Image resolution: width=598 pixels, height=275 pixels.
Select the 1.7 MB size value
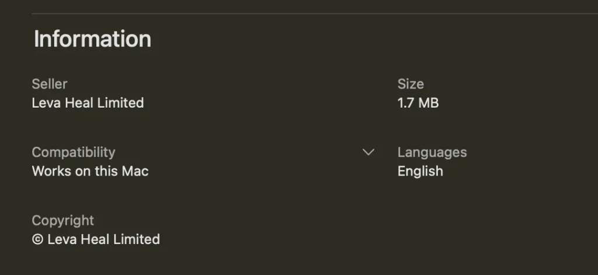coord(418,103)
